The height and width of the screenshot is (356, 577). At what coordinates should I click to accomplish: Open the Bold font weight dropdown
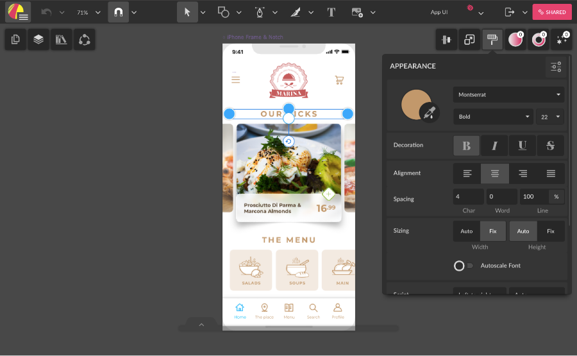492,117
